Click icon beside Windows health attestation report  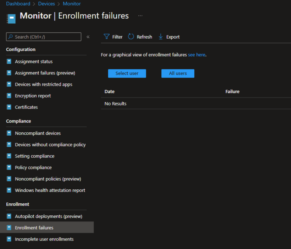pos(9,190)
